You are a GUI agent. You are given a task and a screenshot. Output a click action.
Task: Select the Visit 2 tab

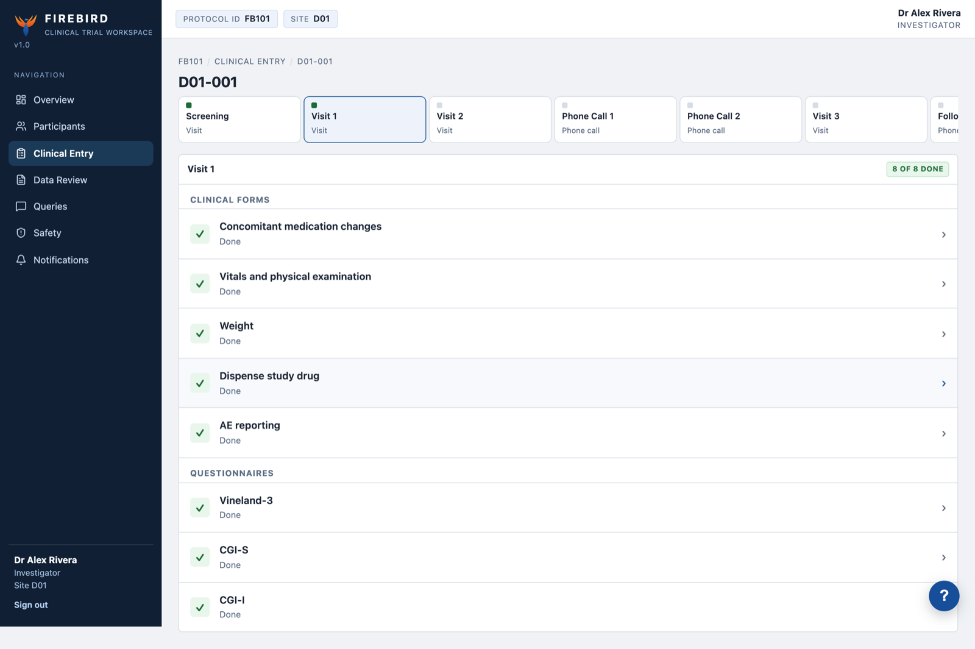click(x=490, y=119)
